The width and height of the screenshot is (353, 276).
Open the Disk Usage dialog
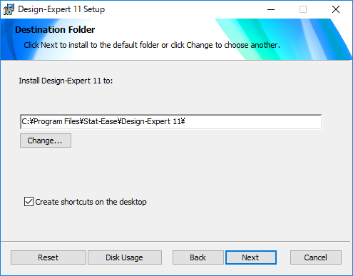pos(125,257)
